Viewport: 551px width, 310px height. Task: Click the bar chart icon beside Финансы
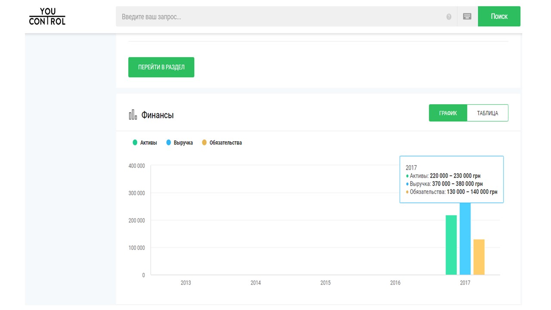click(133, 115)
